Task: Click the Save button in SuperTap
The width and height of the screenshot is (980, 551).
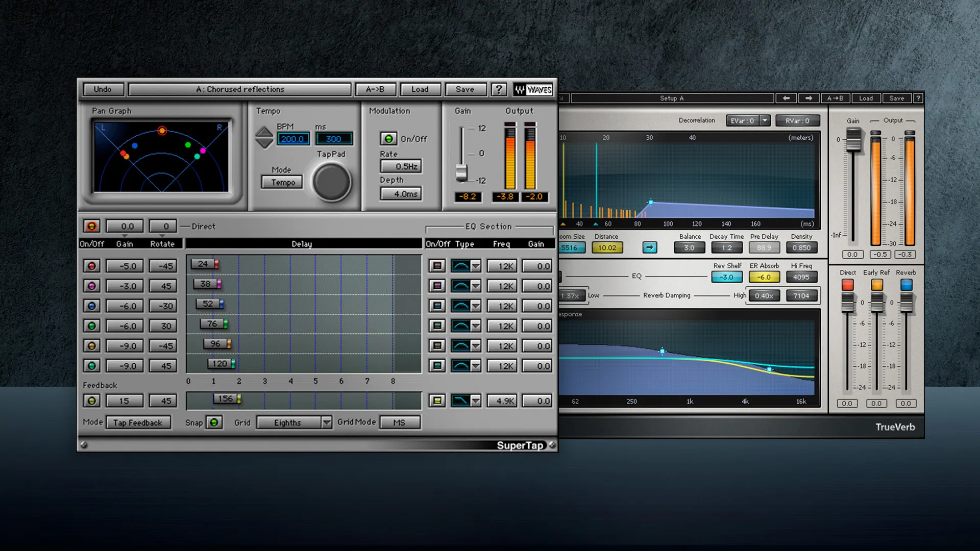Action: (x=465, y=89)
